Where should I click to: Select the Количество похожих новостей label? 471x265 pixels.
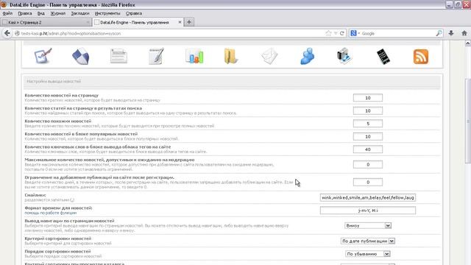58,121
